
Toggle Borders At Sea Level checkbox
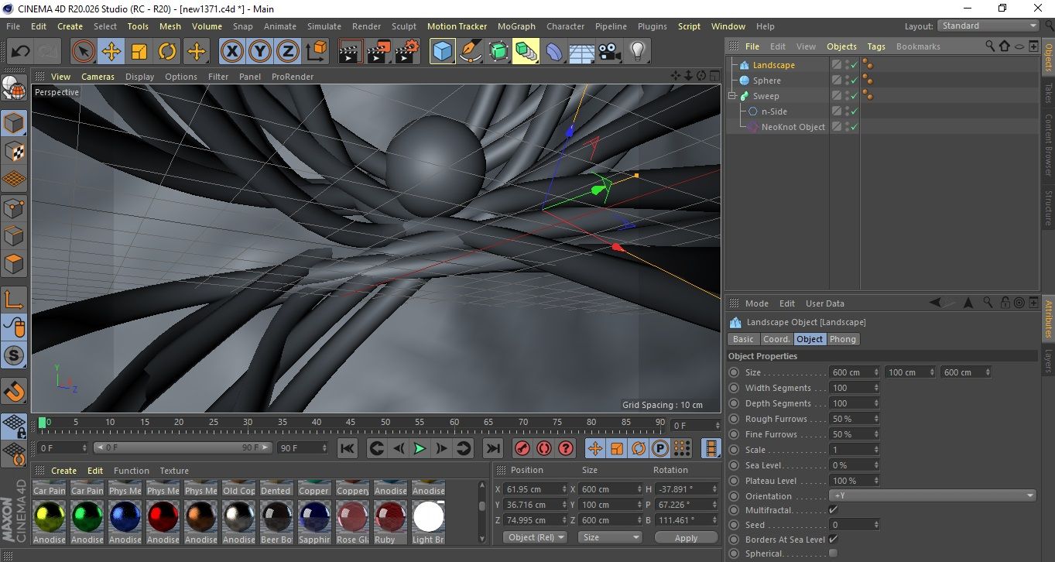point(833,540)
